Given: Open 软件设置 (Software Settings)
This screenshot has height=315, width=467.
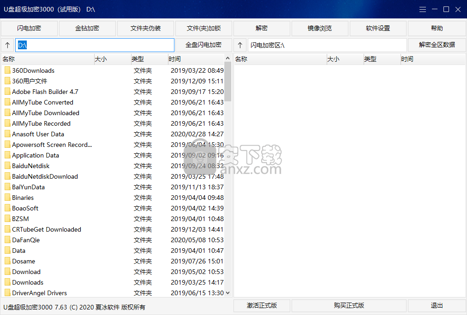Looking at the screenshot, I should click(378, 28).
